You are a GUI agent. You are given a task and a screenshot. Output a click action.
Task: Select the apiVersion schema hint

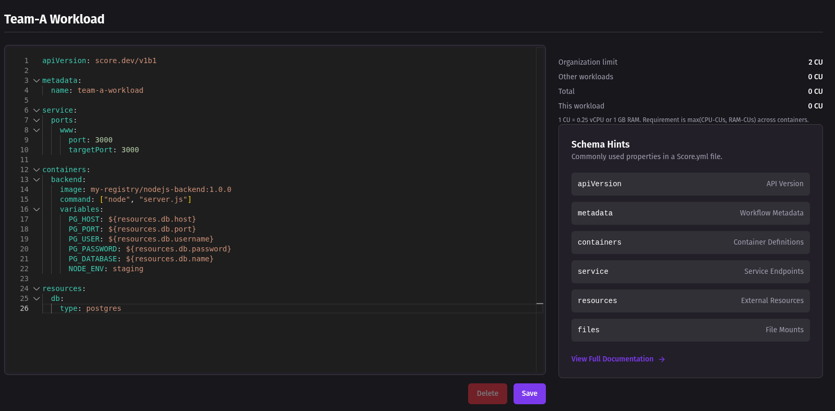[x=690, y=184]
